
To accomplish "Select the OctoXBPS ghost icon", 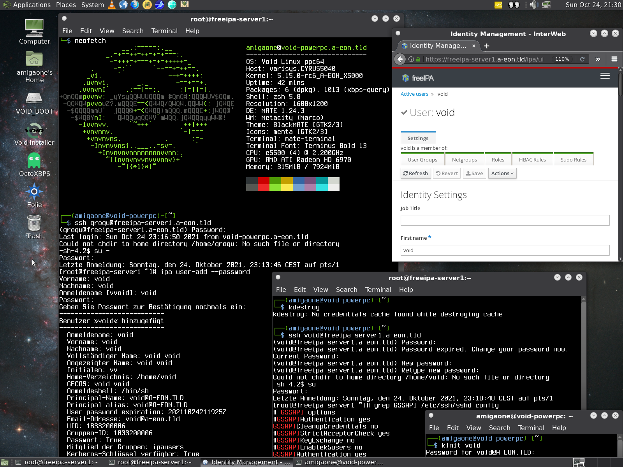I will point(34,165).
